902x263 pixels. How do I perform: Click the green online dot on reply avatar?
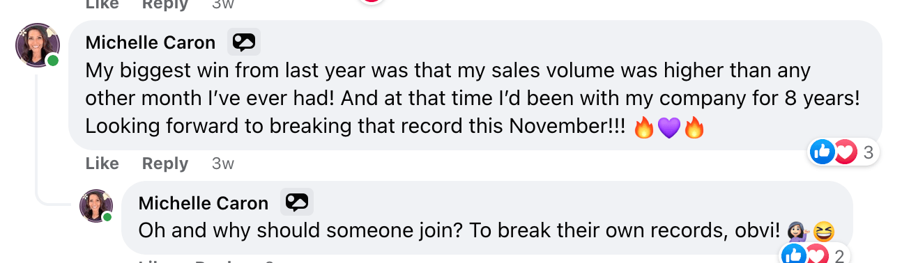click(x=107, y=217)
